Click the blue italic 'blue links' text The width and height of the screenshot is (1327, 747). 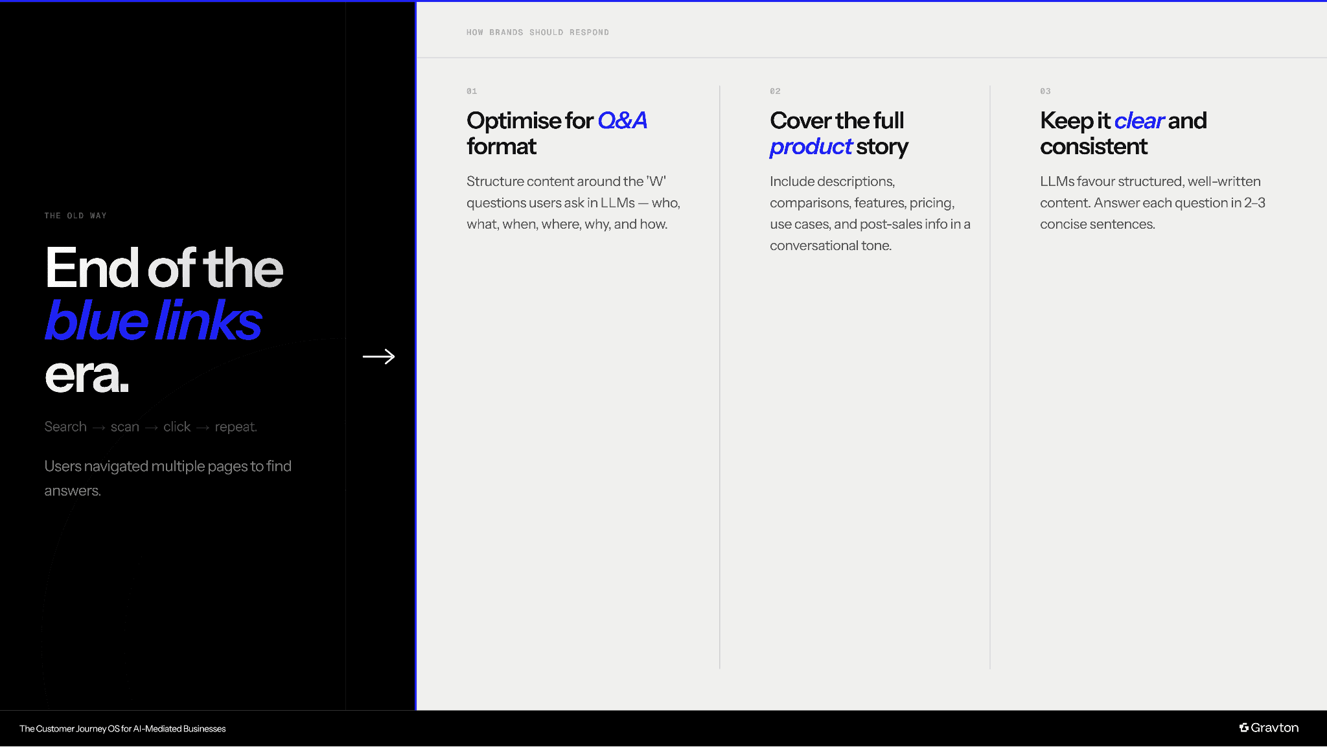tap(153, 321)
